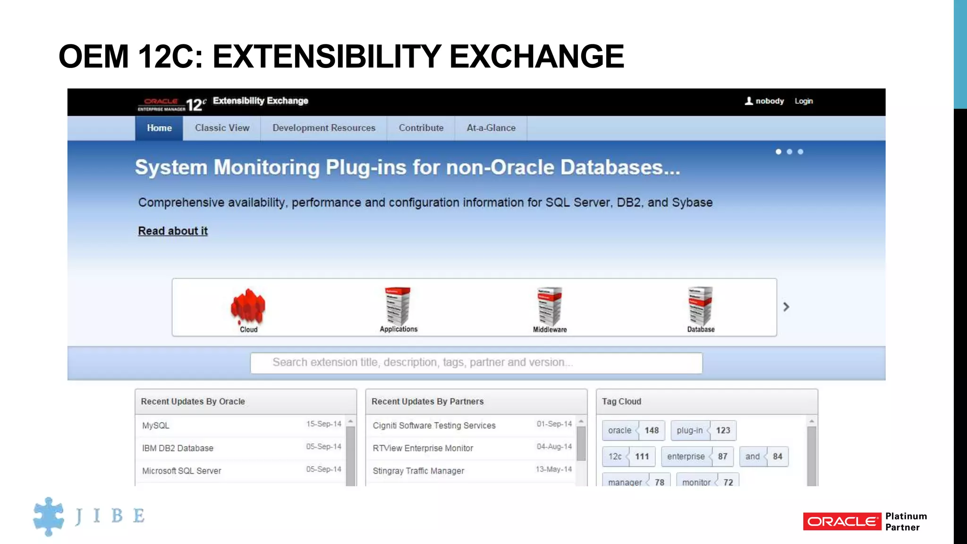Select the 'and' tag
Image resolution: width=967 pixels, height=544 pixels.
[x=764, y=457]
